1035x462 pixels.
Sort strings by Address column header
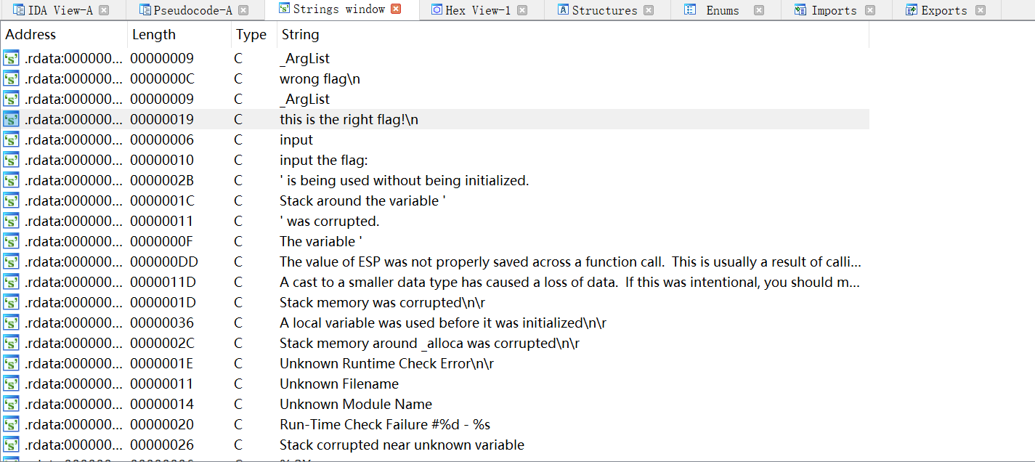[31, 35]
